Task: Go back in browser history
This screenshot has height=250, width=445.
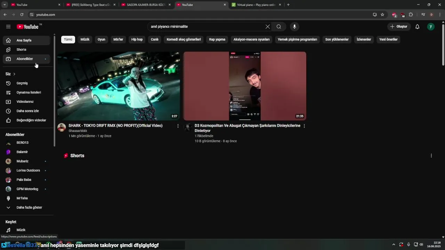Action: [x=5, y=15]
